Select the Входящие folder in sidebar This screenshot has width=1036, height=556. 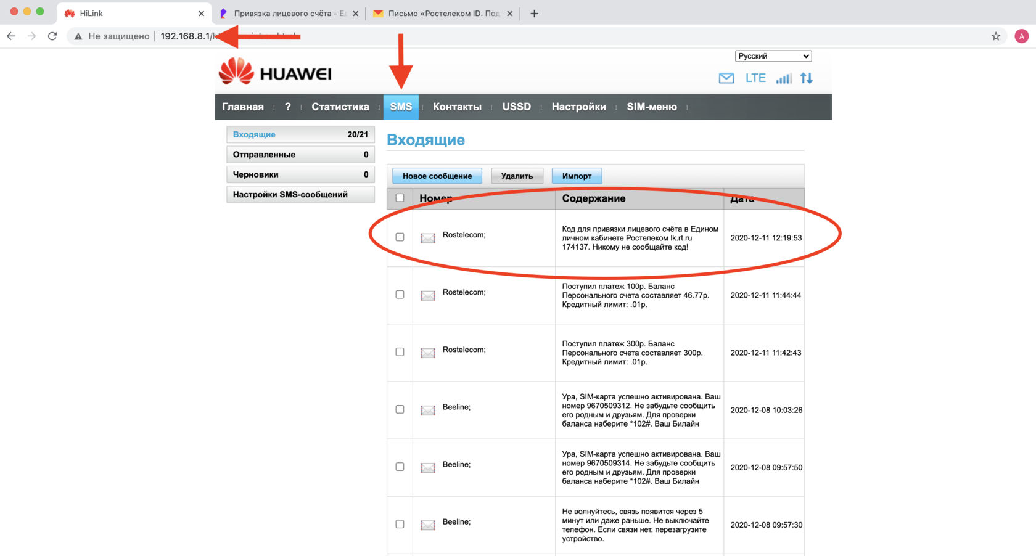[x=300, y=134]
